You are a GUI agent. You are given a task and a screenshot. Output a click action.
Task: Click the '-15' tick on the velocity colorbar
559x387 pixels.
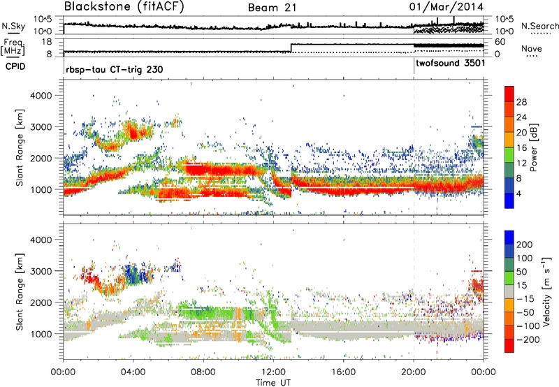[525, 298]
